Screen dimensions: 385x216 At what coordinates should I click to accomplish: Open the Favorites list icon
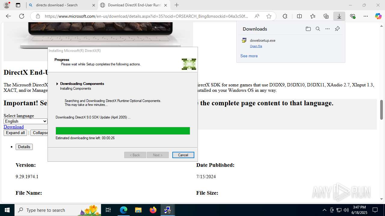point(313,16)
